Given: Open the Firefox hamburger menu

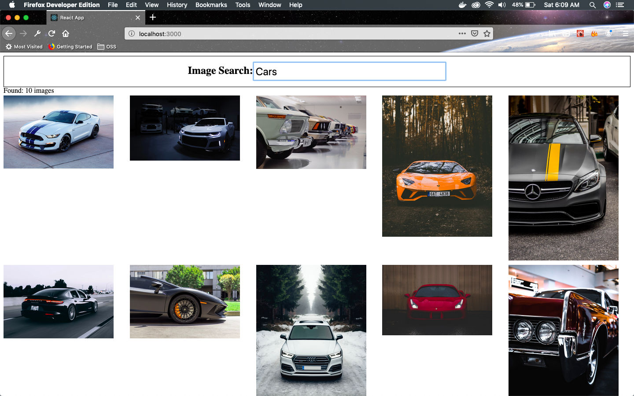Looking at the screenshot, I should (625, 33).
